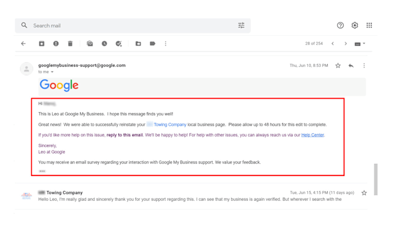Open input tools keyboard dropdown

coord(360,44)
